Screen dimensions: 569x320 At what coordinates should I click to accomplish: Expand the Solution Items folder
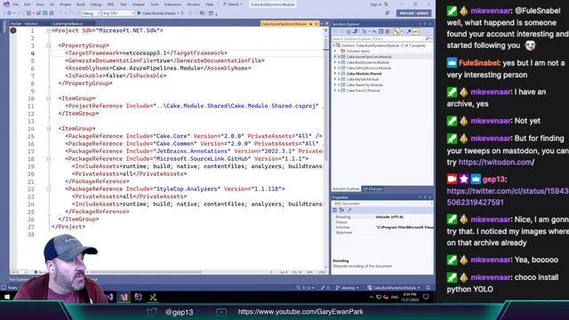335,52
